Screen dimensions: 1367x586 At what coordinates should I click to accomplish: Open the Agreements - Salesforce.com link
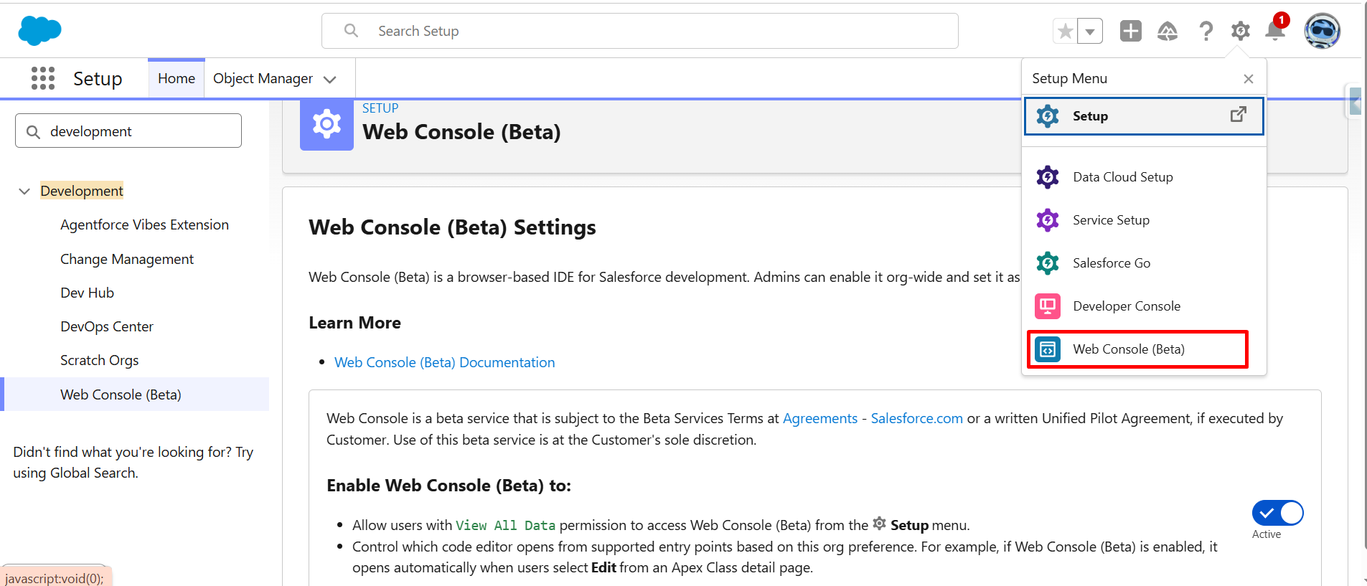873,418
